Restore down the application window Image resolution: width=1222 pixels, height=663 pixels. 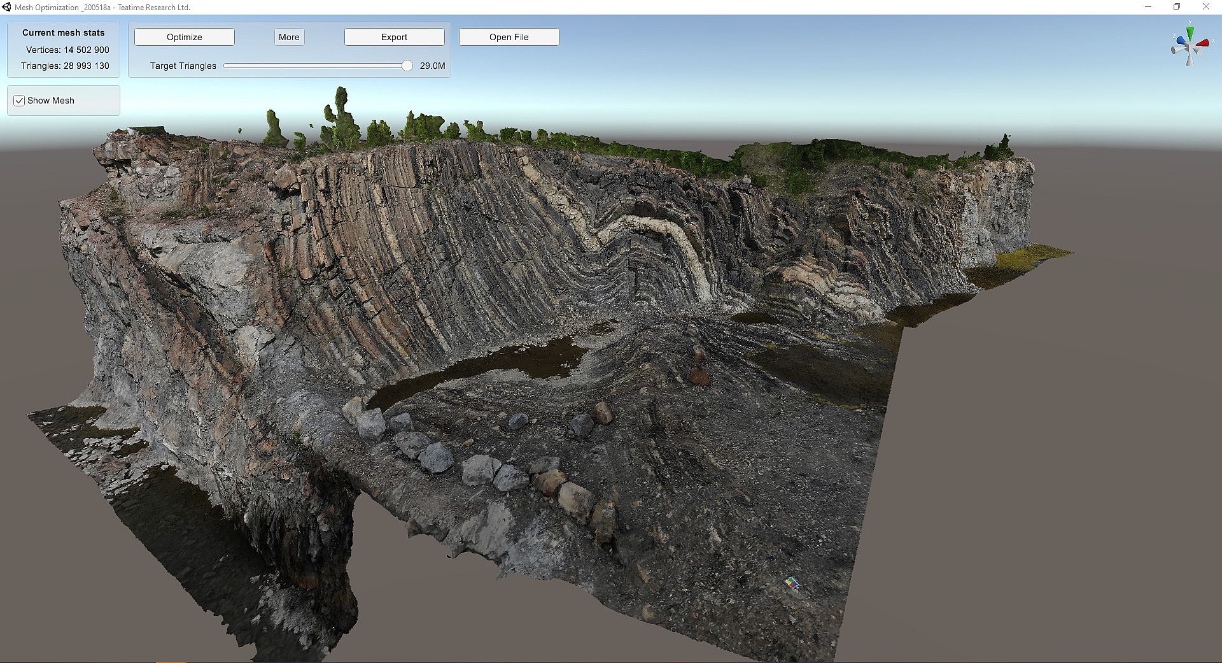tap(1177, 7)
